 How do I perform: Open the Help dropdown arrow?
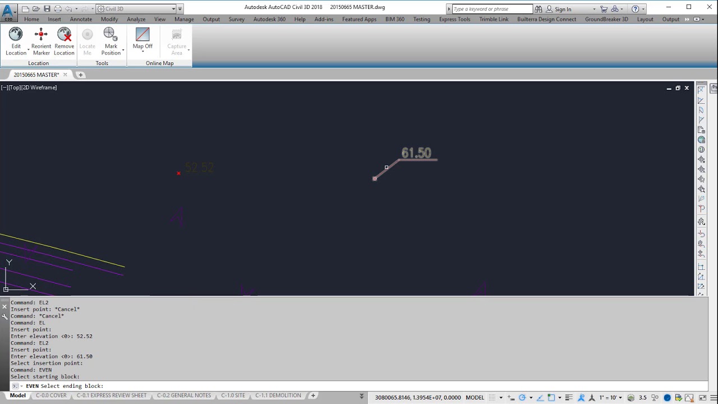(643, 10)
